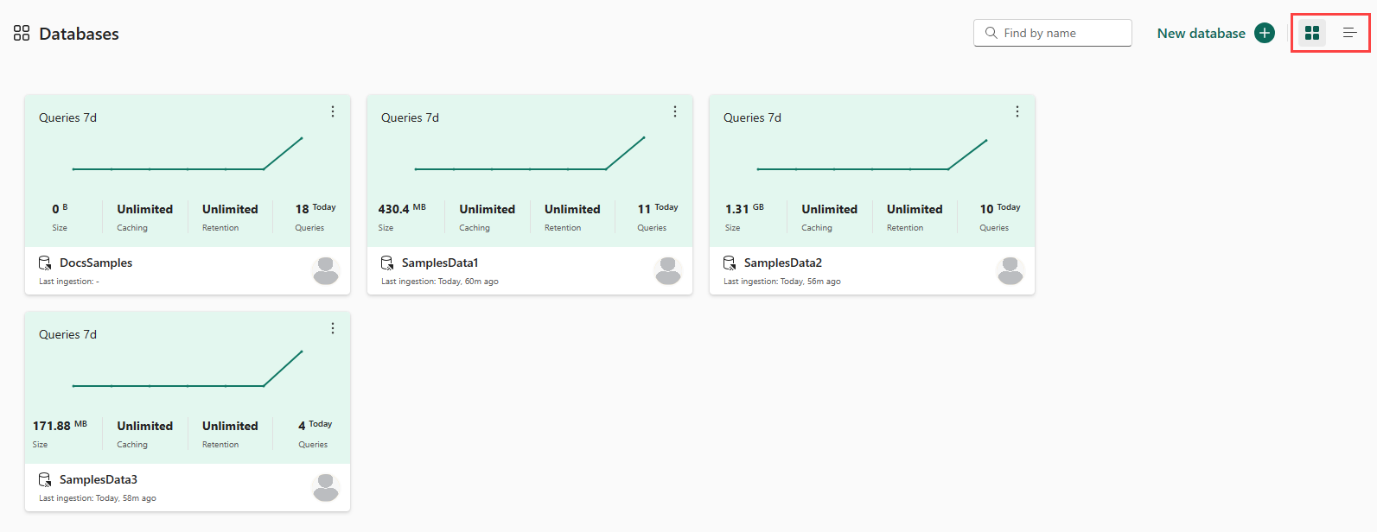Open more options for SamplesData3 card
Screen dimensions: 1377x532
[333, 328]
